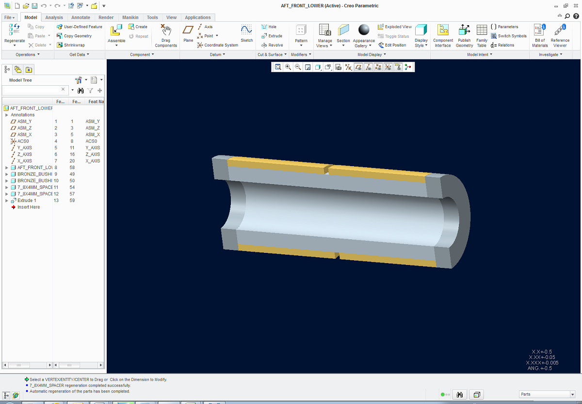This screenshot has width=582, height=404.
Task: Toggle Exploded View
Action: 395,27
